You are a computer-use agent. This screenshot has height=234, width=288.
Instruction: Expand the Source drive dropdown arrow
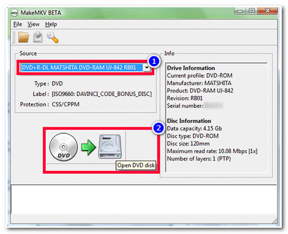146,67
